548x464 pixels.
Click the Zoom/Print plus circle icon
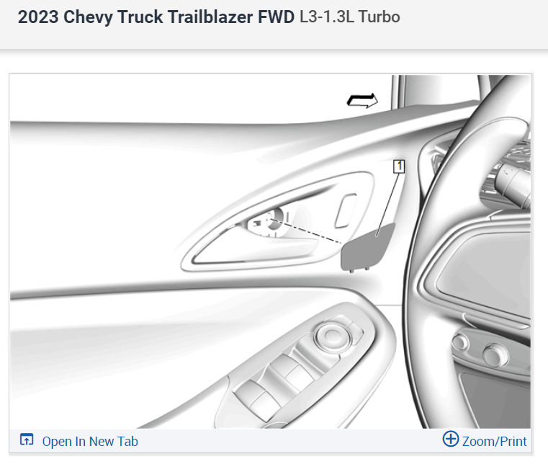coord(451,439)
